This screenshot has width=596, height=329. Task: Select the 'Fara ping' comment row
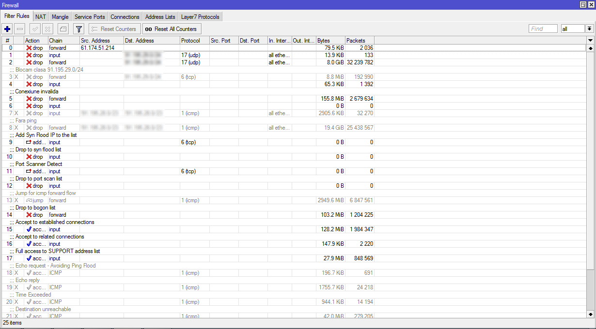point(293,120)
